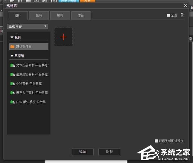Close the 素材库 dialog
The height and width of the screenshot is (163, 193).
pos(185,5)
